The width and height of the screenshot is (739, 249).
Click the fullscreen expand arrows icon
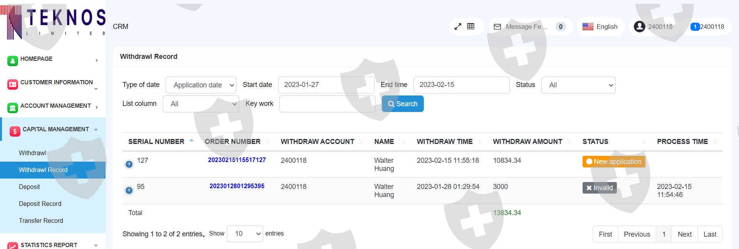(x=458, y=27)
